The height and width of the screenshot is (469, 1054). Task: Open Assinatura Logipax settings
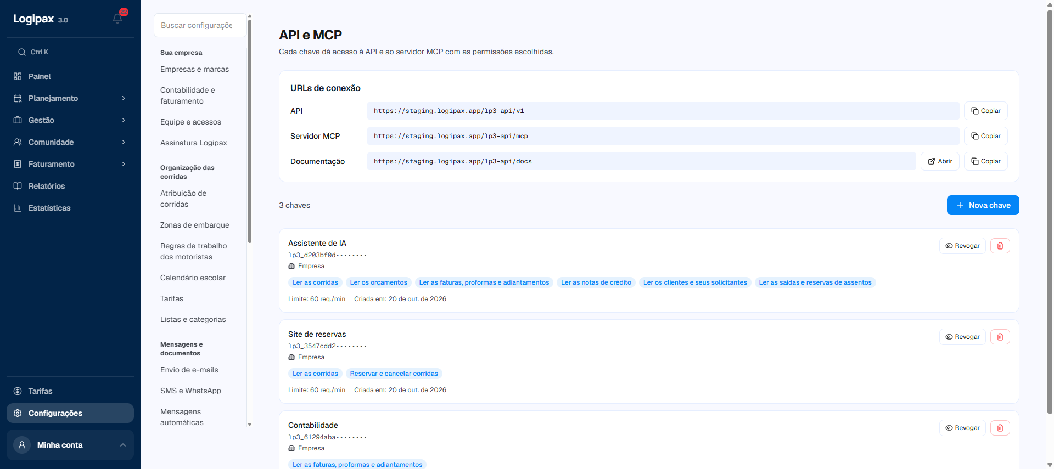(x=194, y=143)
